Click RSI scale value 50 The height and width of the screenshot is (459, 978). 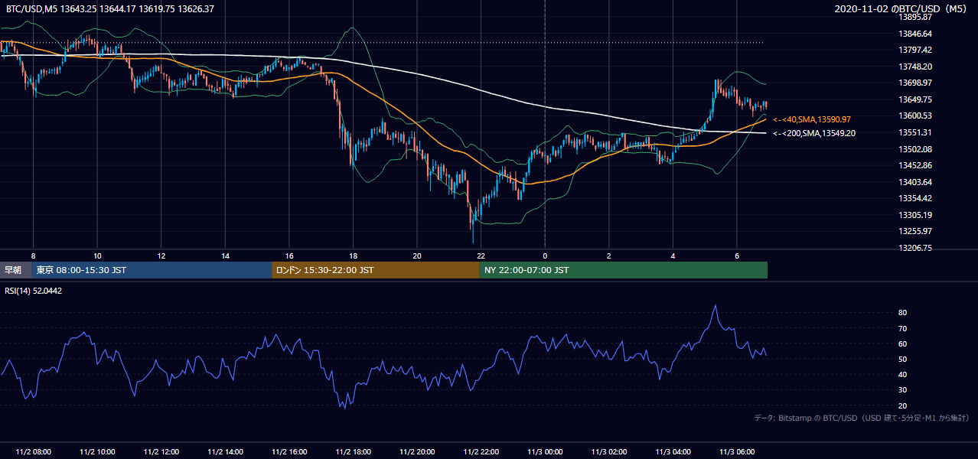coord(903,359)
